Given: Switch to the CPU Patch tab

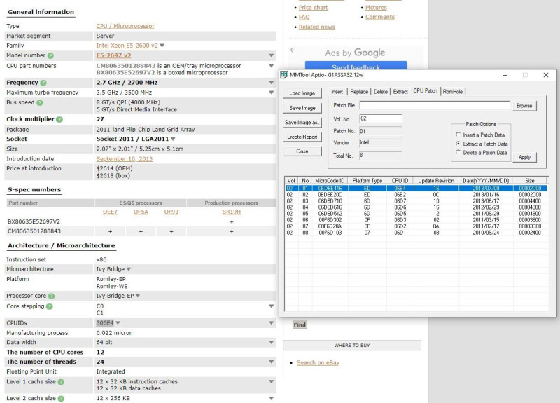Looking at the screenshot, I should (x=426, y=91).
